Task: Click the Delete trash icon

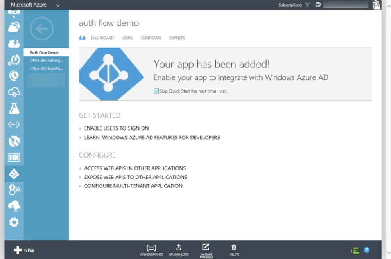Action: [x=234, y=247]
